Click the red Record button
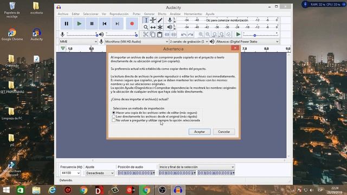Screen dimensions: 347x195 coord(132,24)
